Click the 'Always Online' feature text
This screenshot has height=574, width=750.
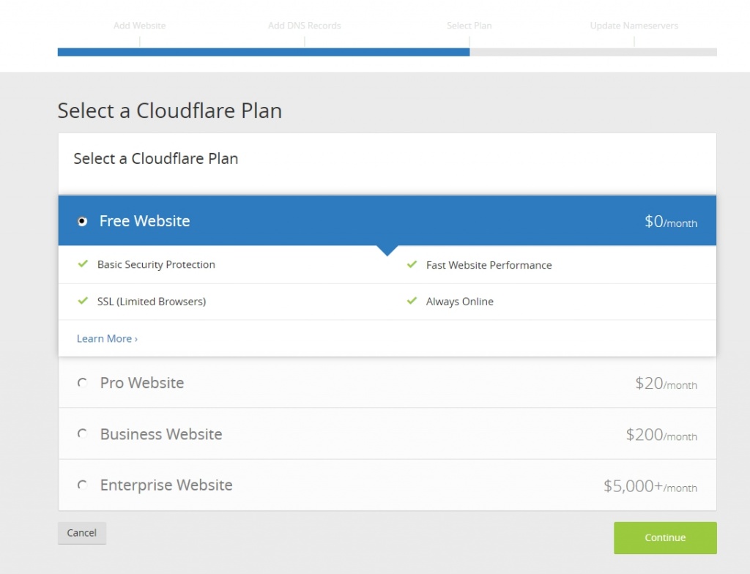pos(460,302)
